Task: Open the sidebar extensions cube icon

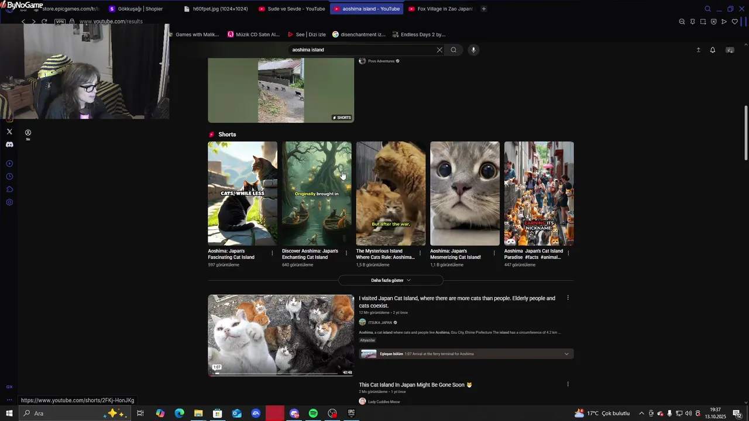Action: click(x=9, y=189)
